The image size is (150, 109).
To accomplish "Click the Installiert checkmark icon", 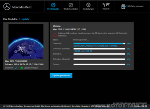I will pyautogui.click(x=16, y=68).
